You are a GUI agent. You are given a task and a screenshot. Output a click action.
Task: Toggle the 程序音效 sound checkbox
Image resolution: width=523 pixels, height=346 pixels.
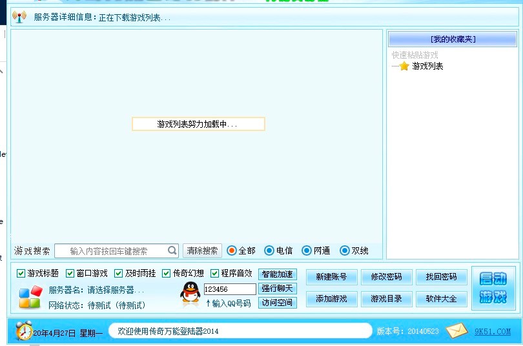point(214,273)
